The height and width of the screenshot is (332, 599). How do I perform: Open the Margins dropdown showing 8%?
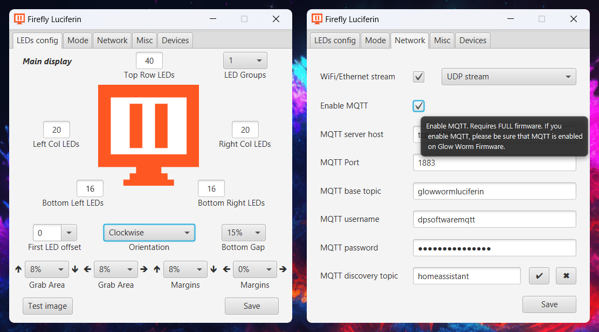click(185, 269)
